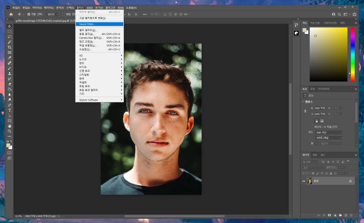Select landscape canvas orientation button
The height and width of the screenshot is (223, 364).
pos(322,121)
